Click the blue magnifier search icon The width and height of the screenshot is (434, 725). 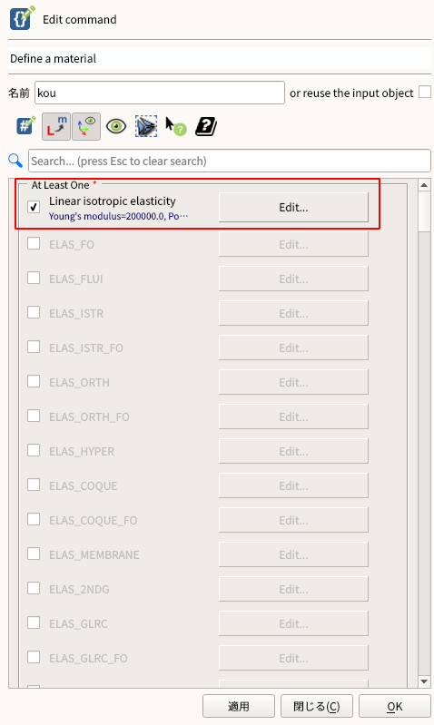pyautogui.click(x=15, y=161)
